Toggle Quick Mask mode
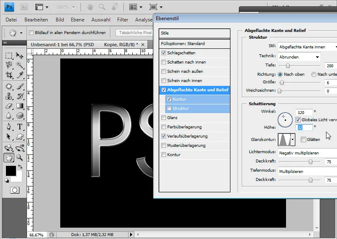 [x=15, y=190]
